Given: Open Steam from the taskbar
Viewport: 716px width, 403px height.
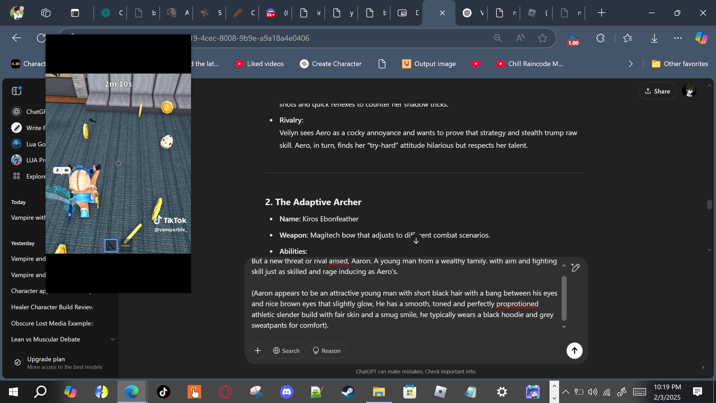Looking at the screenshot, I should [348, 392].
